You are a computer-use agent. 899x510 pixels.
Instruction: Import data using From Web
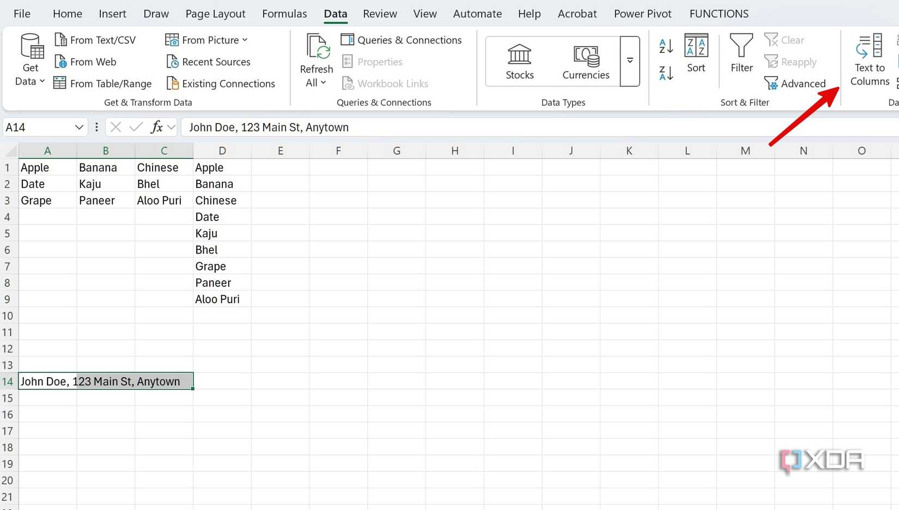86,62
